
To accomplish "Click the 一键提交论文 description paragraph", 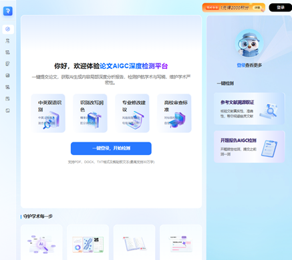I will click(111, 80).
